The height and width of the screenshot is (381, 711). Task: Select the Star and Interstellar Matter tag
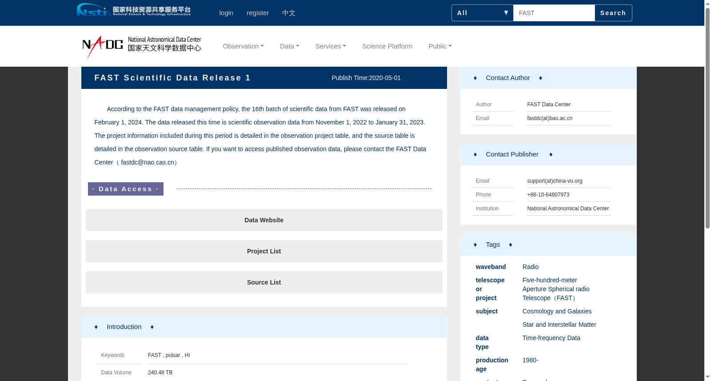click(x=559, y=325)
